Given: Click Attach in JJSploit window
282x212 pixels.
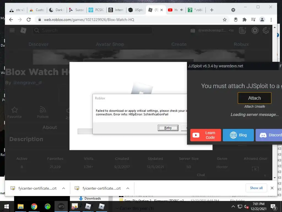Looking at the screenshot, I should tap(254, 98).
